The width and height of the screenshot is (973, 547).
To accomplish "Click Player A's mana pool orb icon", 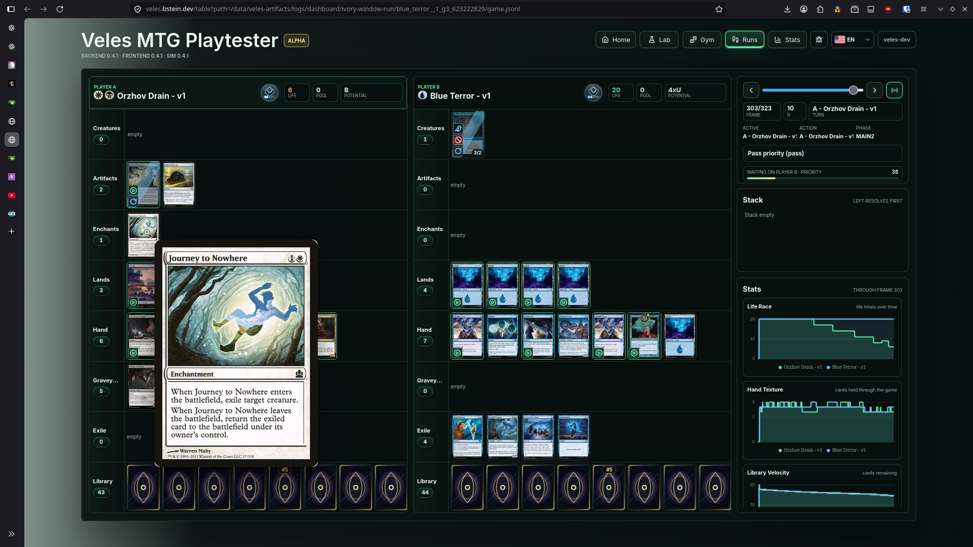I will click(270, 93).
